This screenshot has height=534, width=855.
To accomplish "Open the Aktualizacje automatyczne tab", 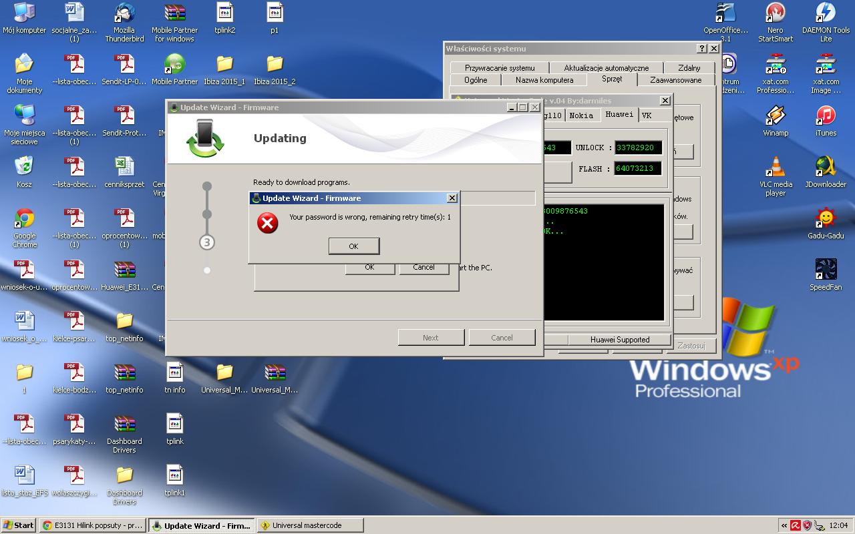I will pos(606,68).
